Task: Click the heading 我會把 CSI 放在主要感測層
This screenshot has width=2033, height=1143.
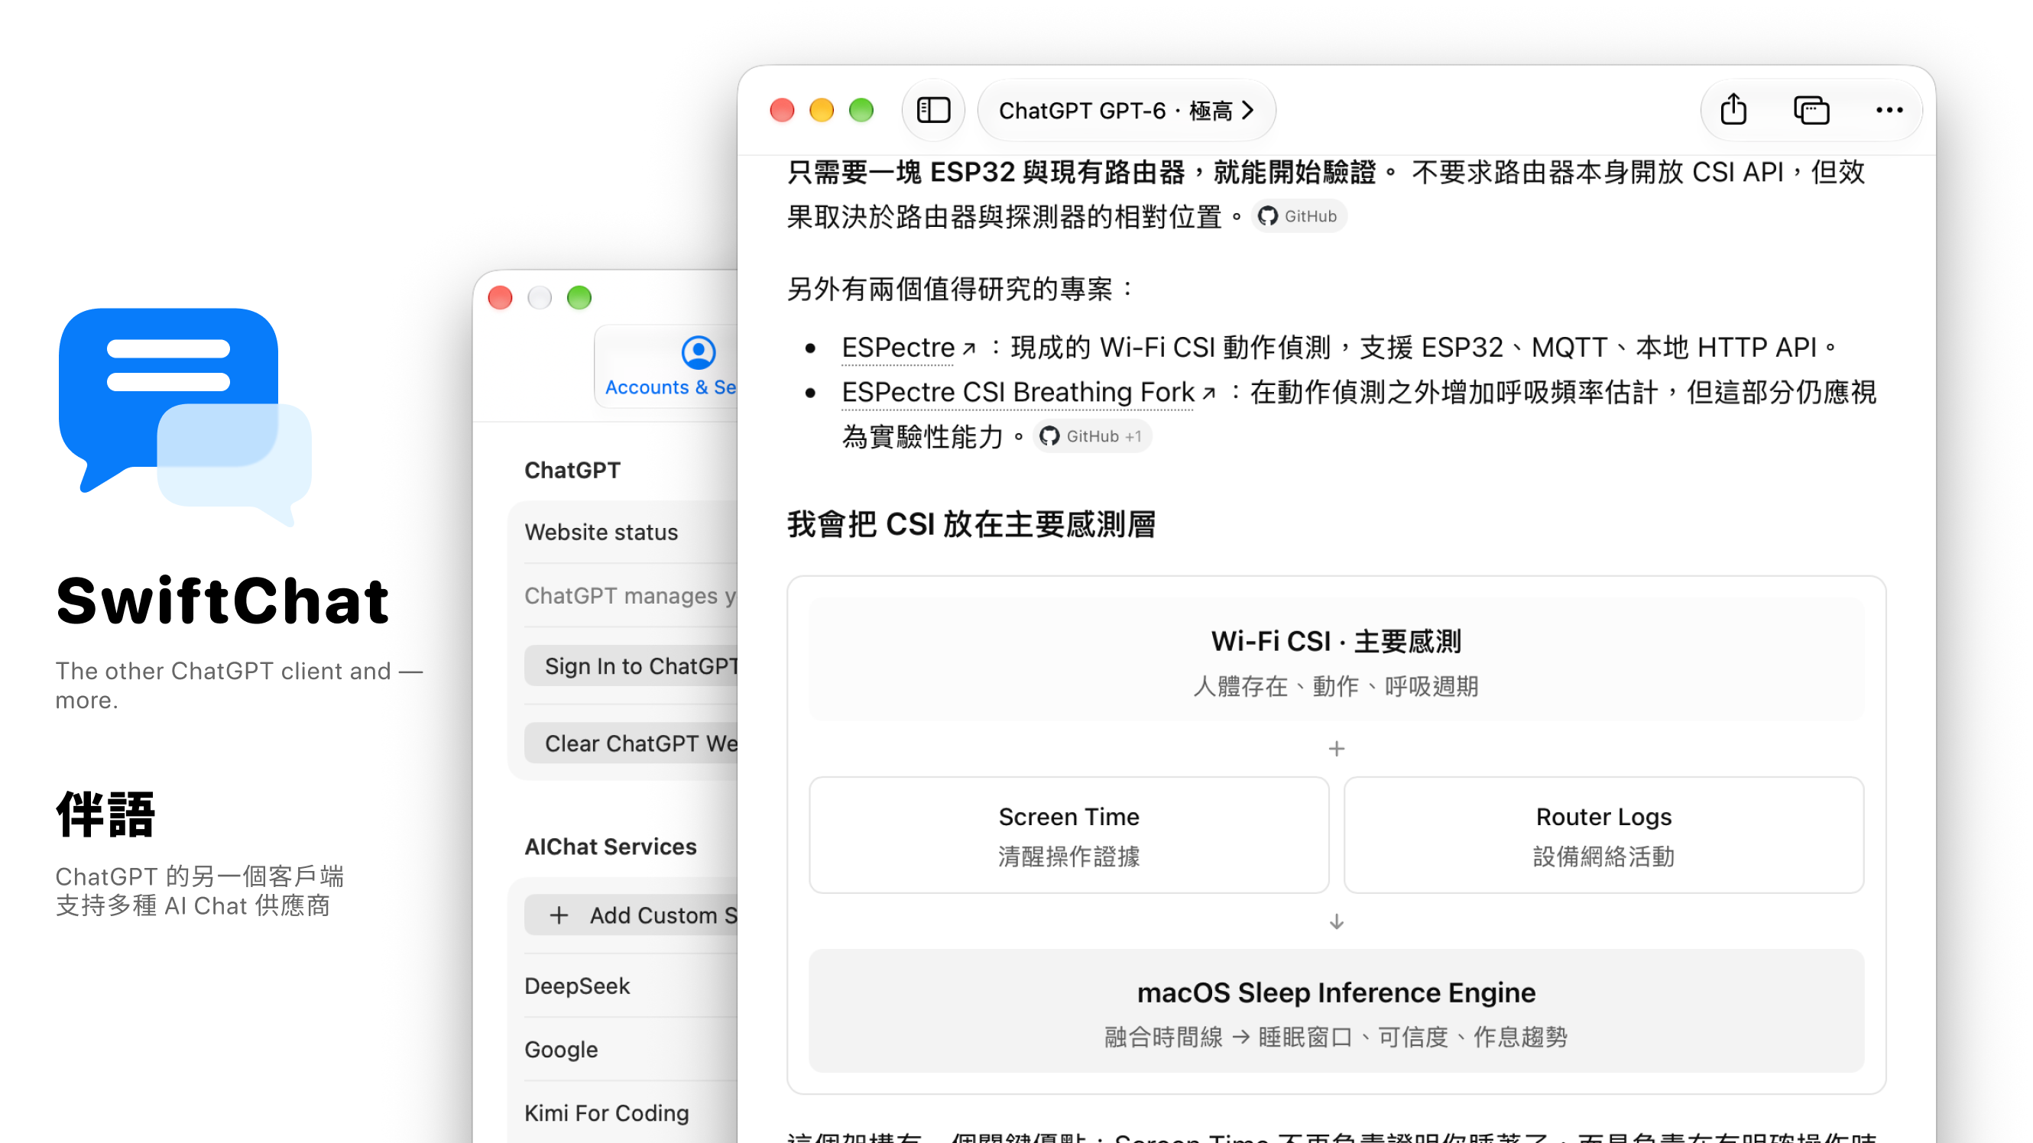Action: click(x=971, y=525)
